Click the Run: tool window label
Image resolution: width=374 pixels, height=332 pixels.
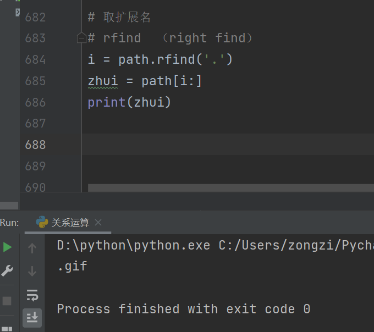click(9, 223)
